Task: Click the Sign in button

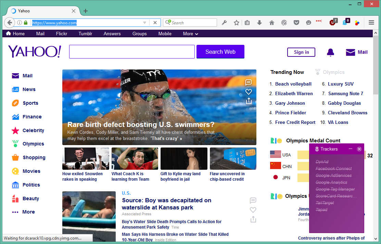Action: pos(301,52)
